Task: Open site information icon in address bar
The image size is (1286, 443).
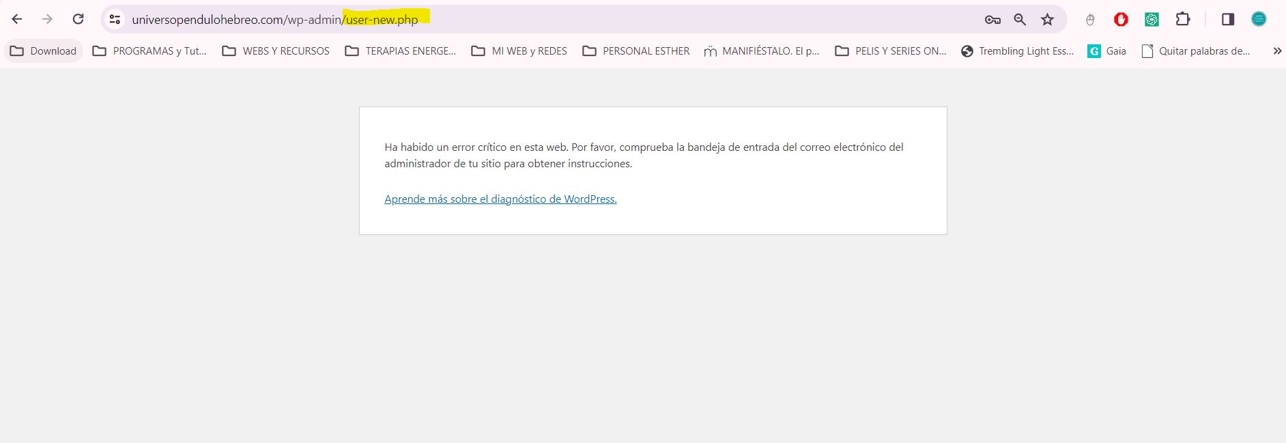Action: (115, 20)
